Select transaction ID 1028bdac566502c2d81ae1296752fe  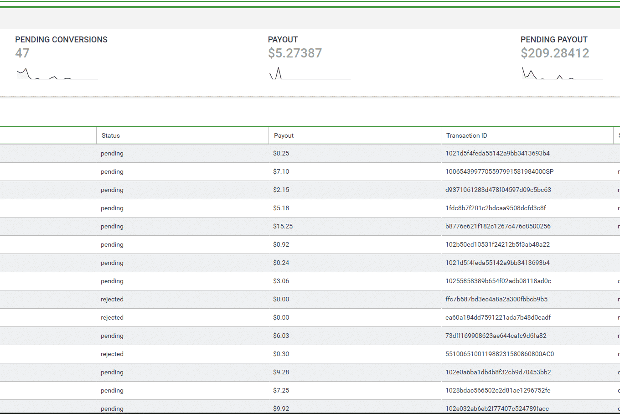click(498, 390)
